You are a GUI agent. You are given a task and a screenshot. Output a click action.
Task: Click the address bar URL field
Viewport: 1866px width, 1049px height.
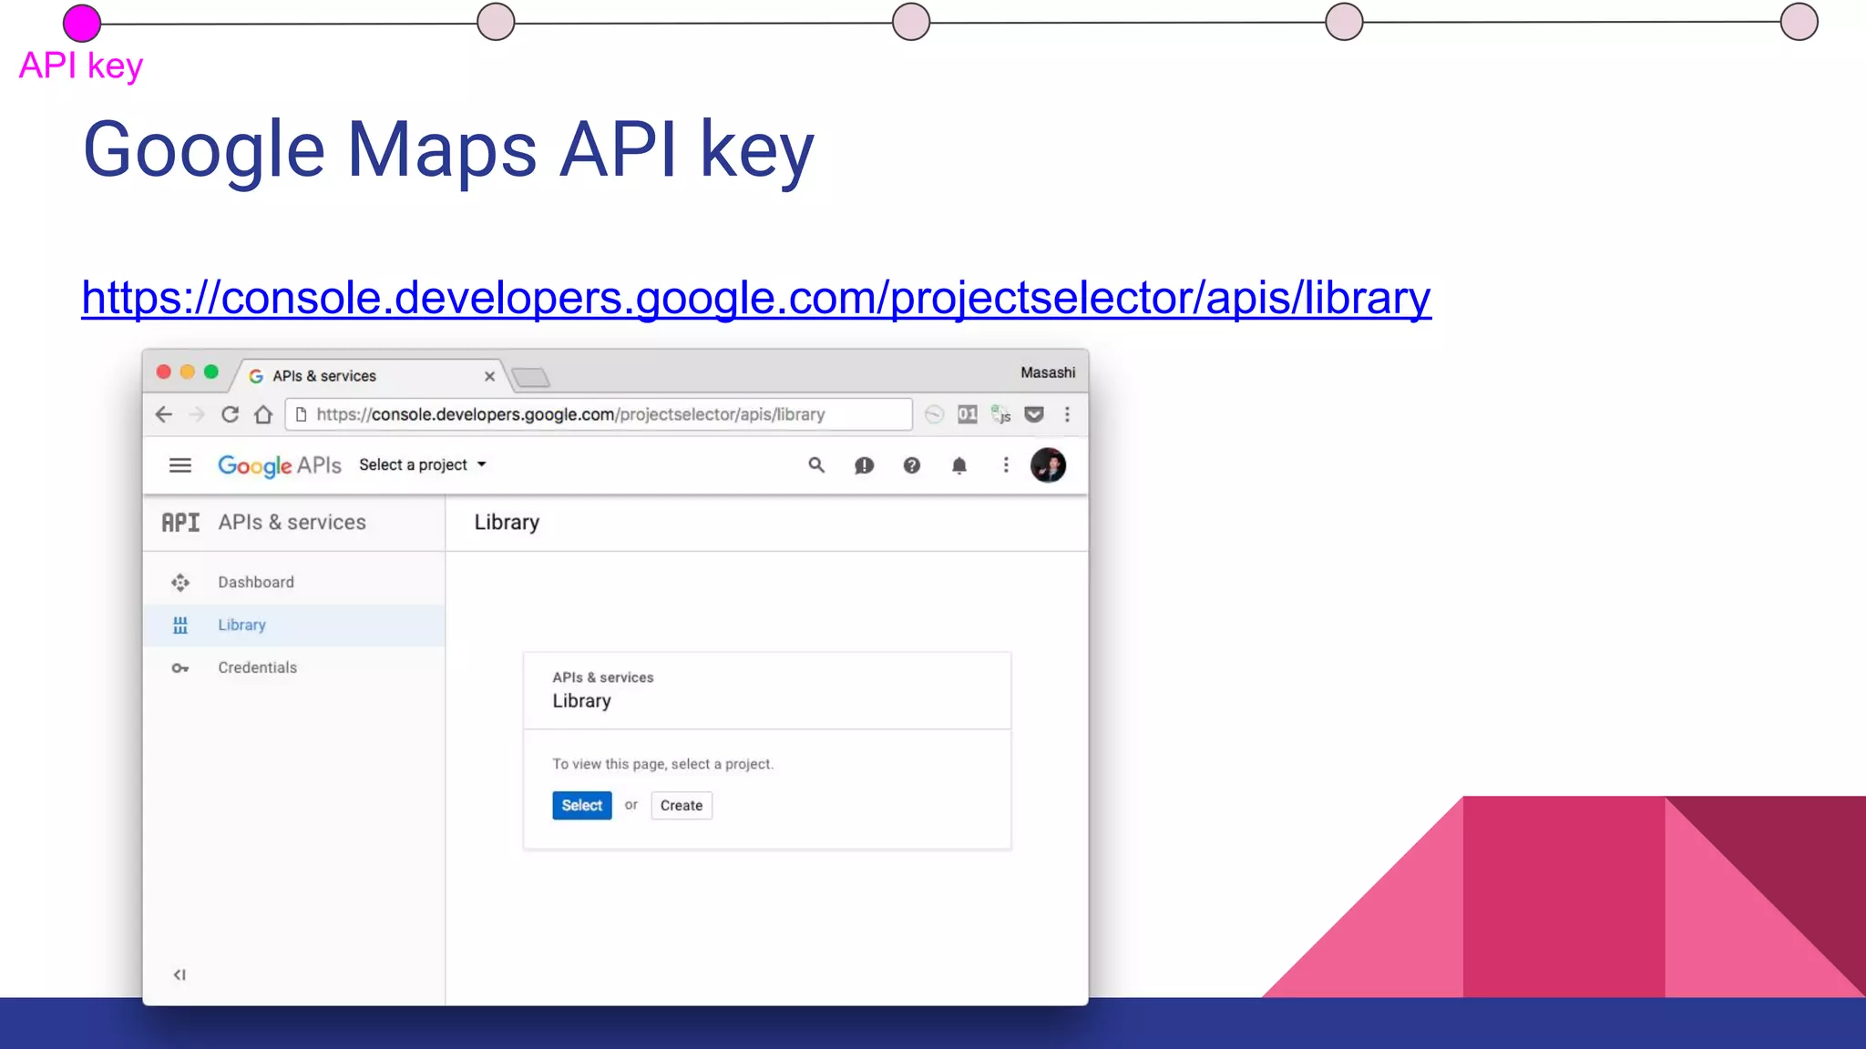(x=599, y=414)
